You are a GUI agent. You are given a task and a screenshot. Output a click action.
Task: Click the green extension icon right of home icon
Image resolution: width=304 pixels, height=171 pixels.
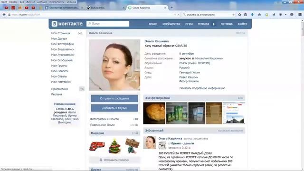point(266,15)
